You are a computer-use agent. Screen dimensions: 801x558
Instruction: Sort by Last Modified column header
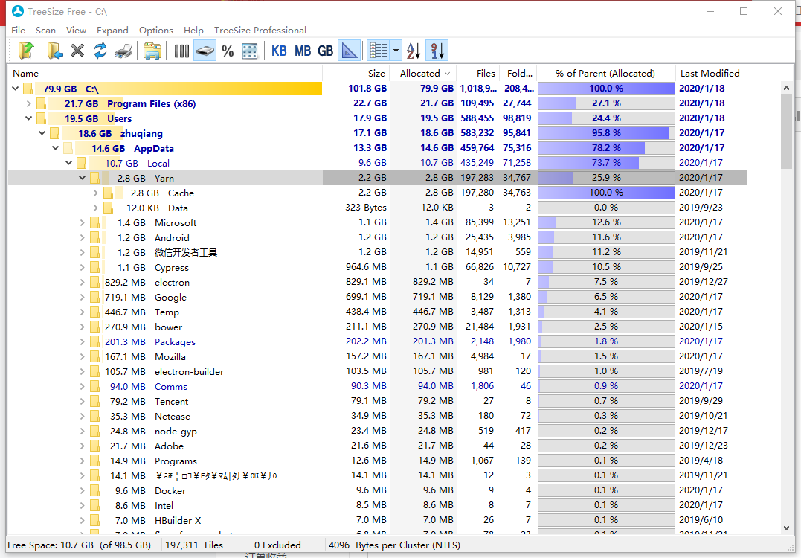click(710, 73)
